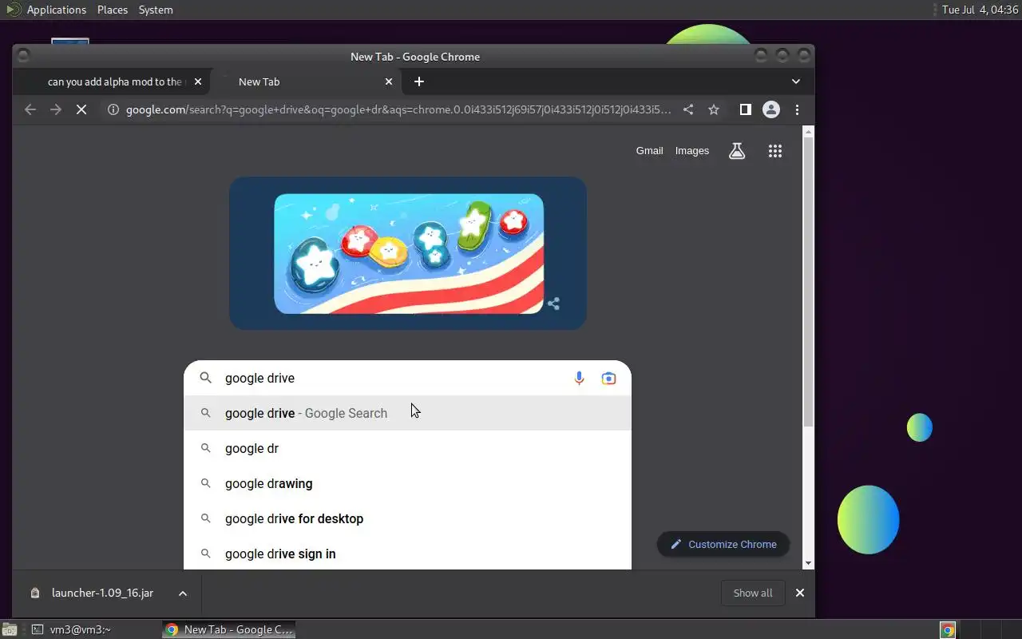Open a new tab with plus button

click(419, 81)
